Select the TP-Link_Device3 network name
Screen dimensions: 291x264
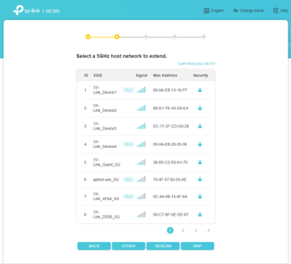105,126
